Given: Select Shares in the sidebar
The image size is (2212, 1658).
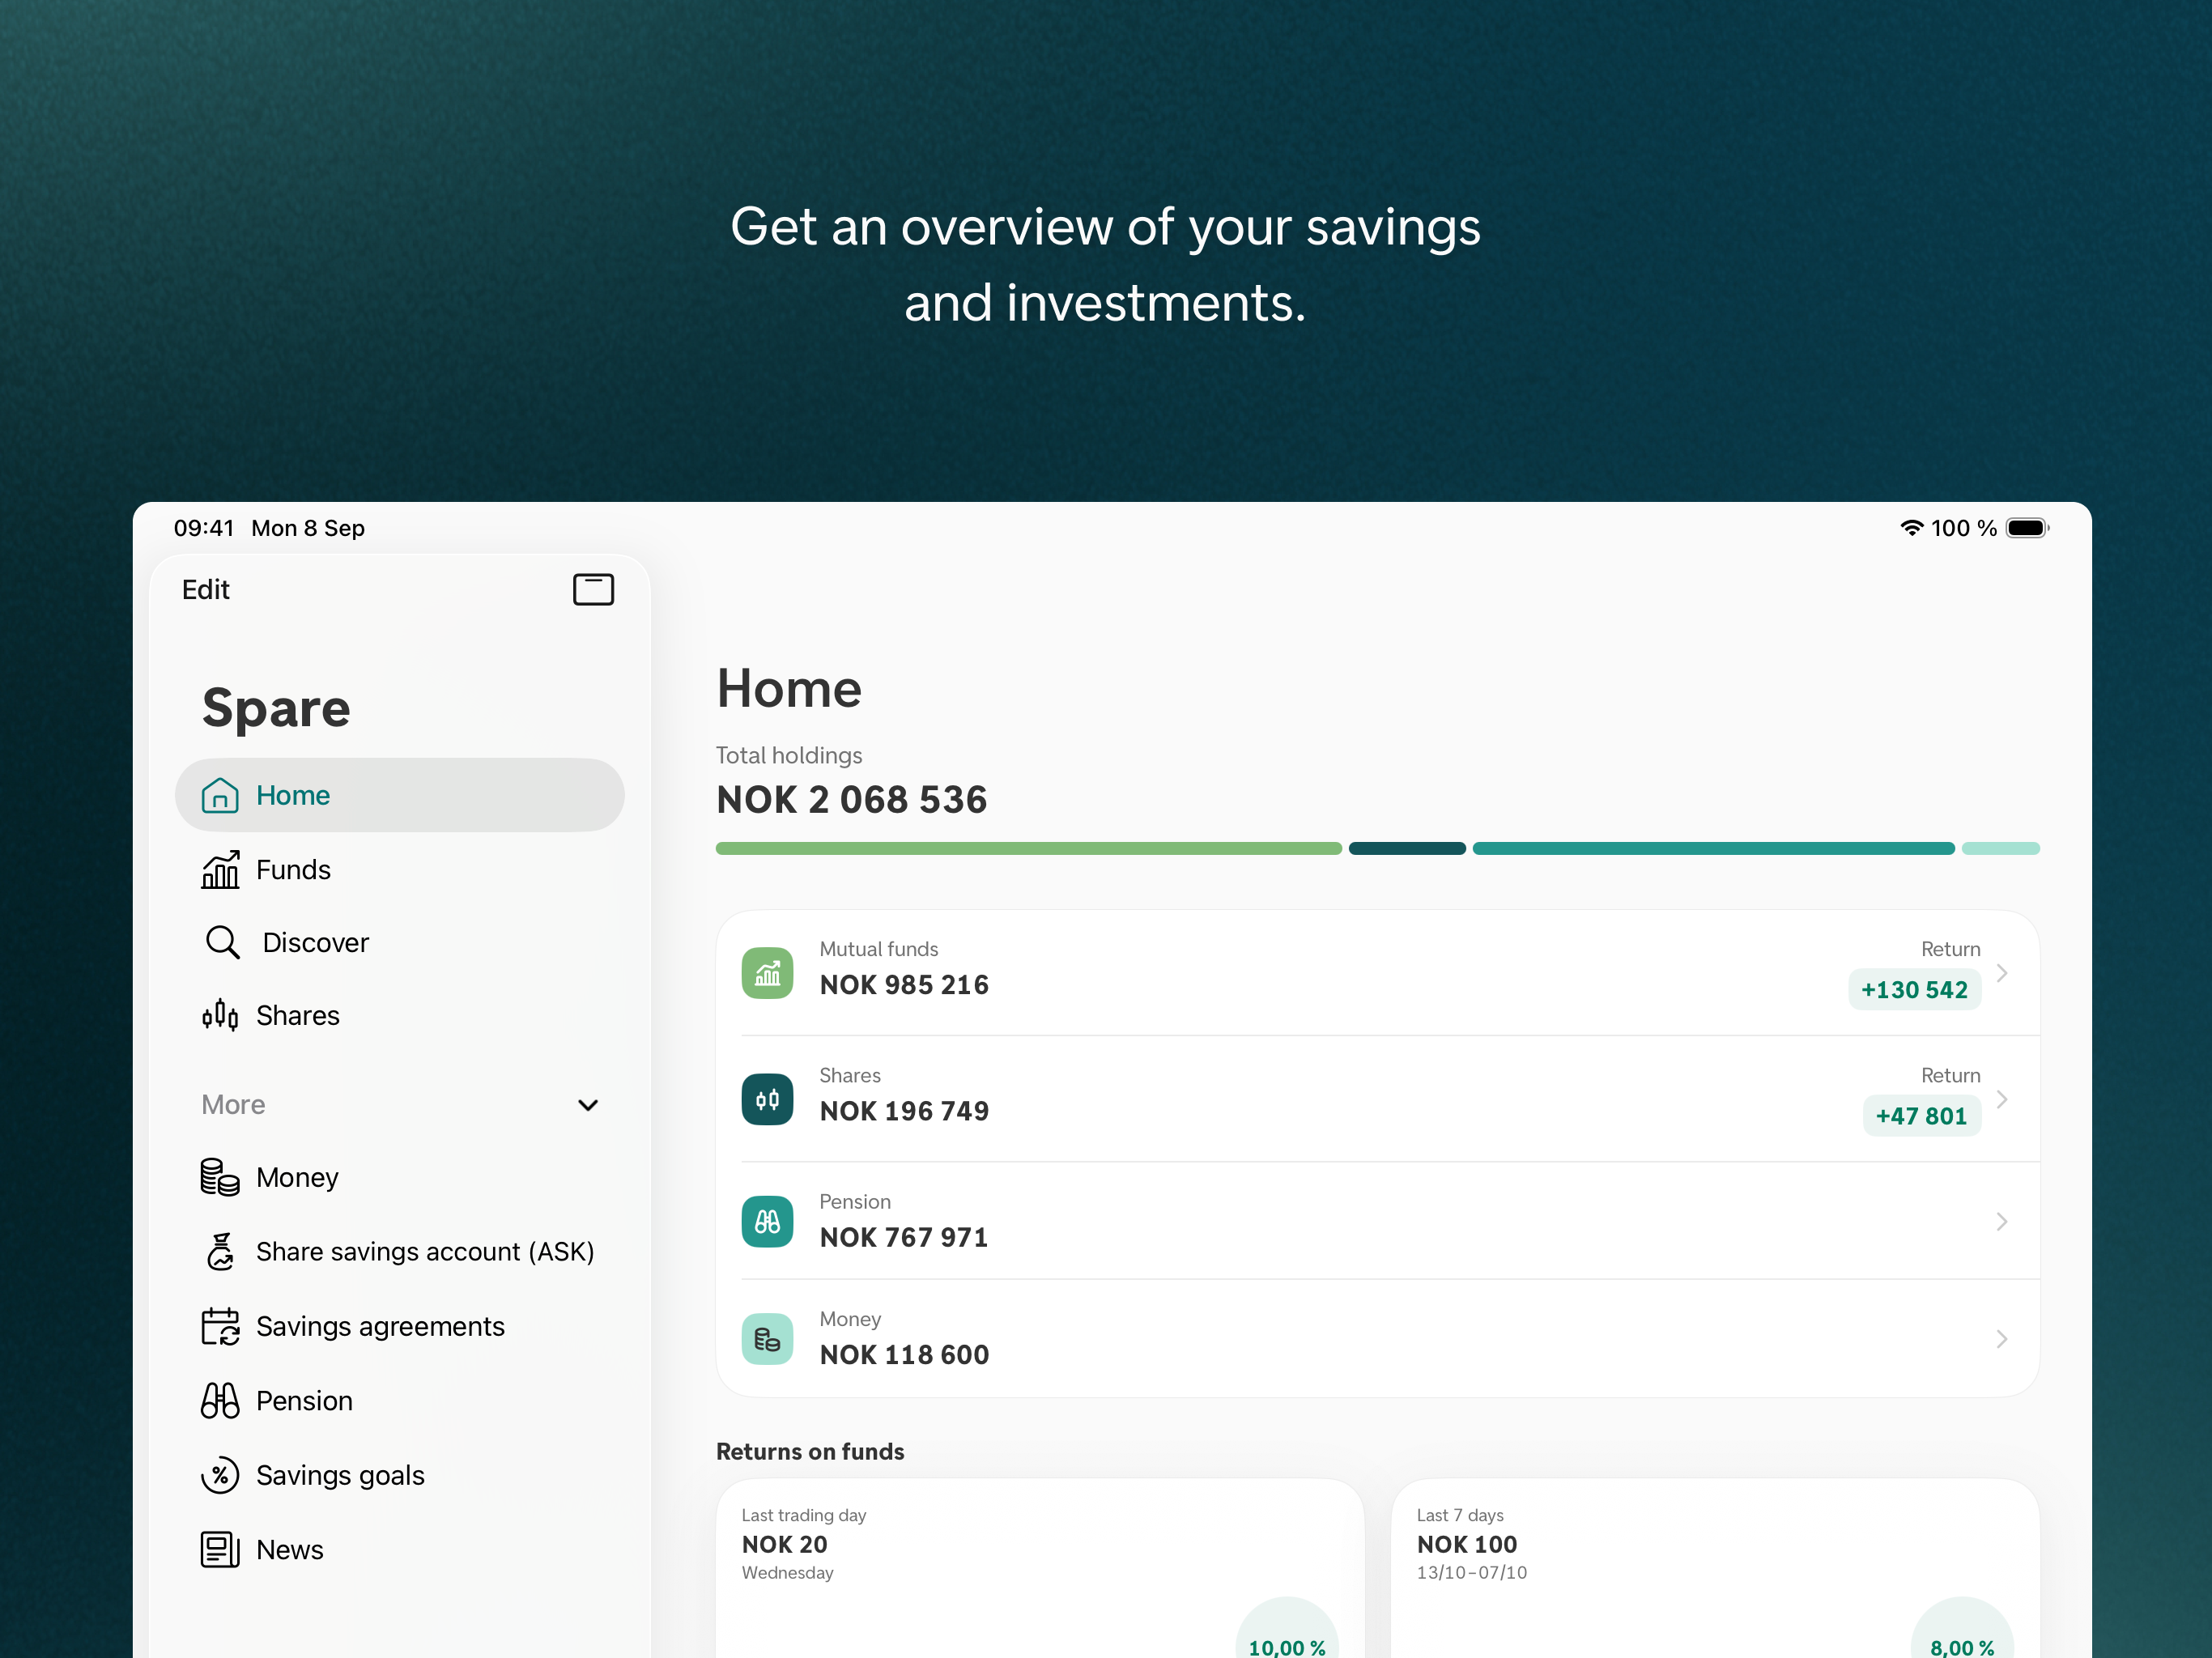Looking at the screenshot, I should [x=399, y=1015].
